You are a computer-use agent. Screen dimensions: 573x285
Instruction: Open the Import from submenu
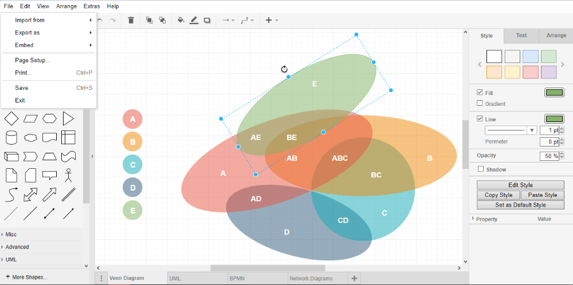point(49,20)
